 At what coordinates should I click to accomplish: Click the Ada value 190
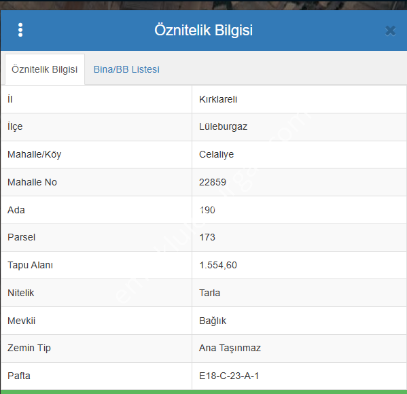point(207,210)
